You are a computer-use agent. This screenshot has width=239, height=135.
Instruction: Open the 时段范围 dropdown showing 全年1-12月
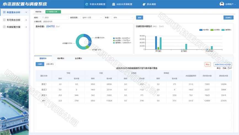tap(92, 18)
